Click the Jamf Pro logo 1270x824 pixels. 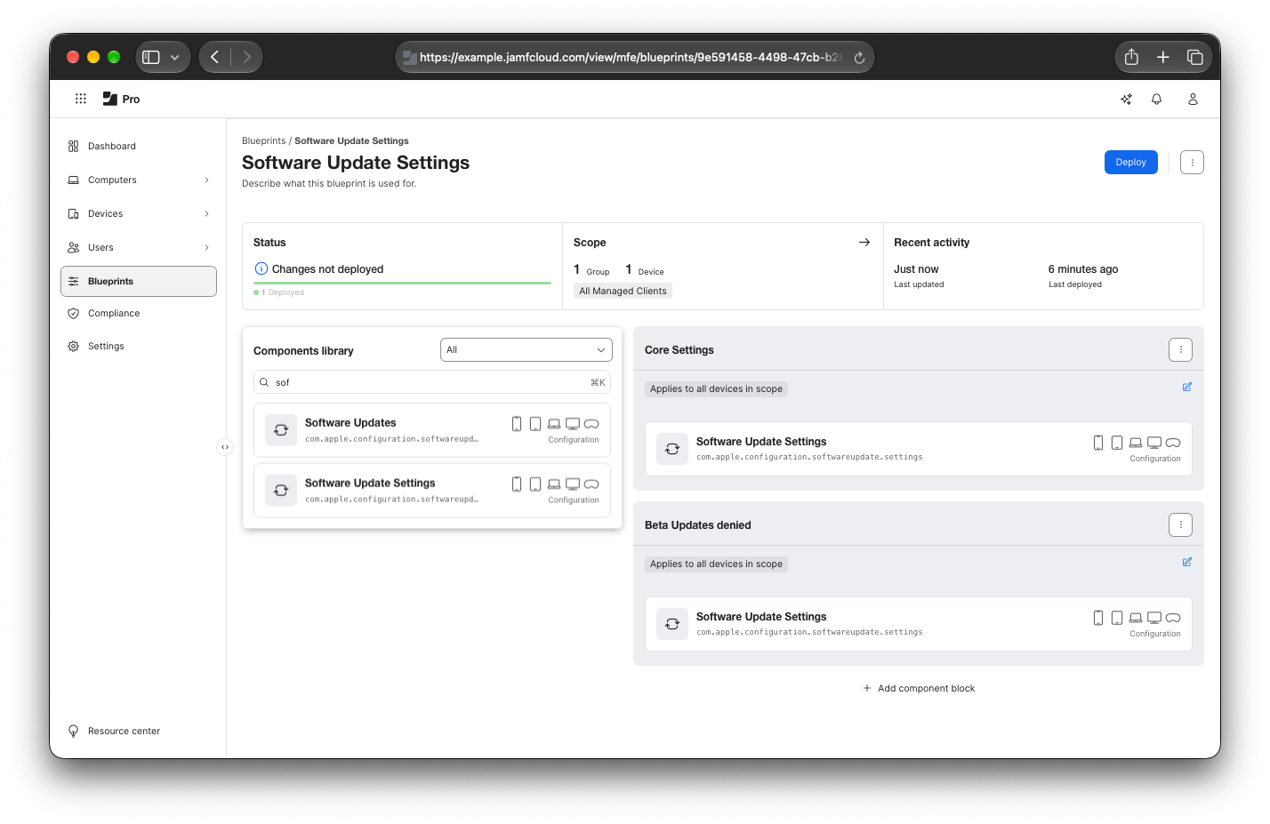pyautogui.click(x=121, y=99)
